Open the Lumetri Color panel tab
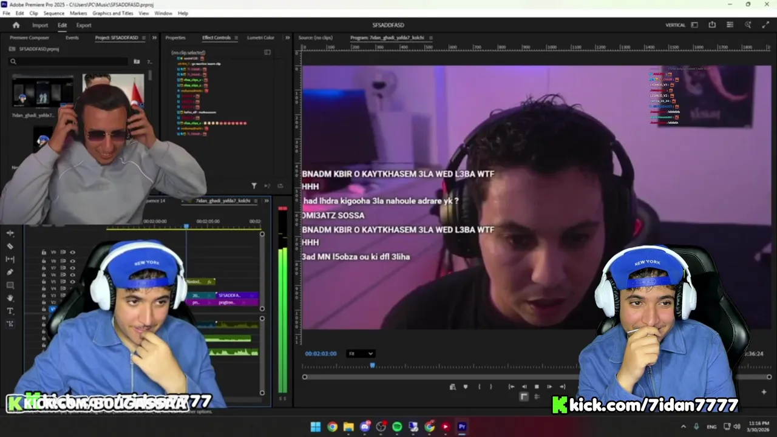The height and width of the screenshot is (437, 777). 260,38
